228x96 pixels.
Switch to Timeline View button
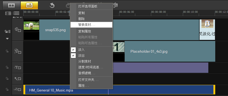(29, 5)
